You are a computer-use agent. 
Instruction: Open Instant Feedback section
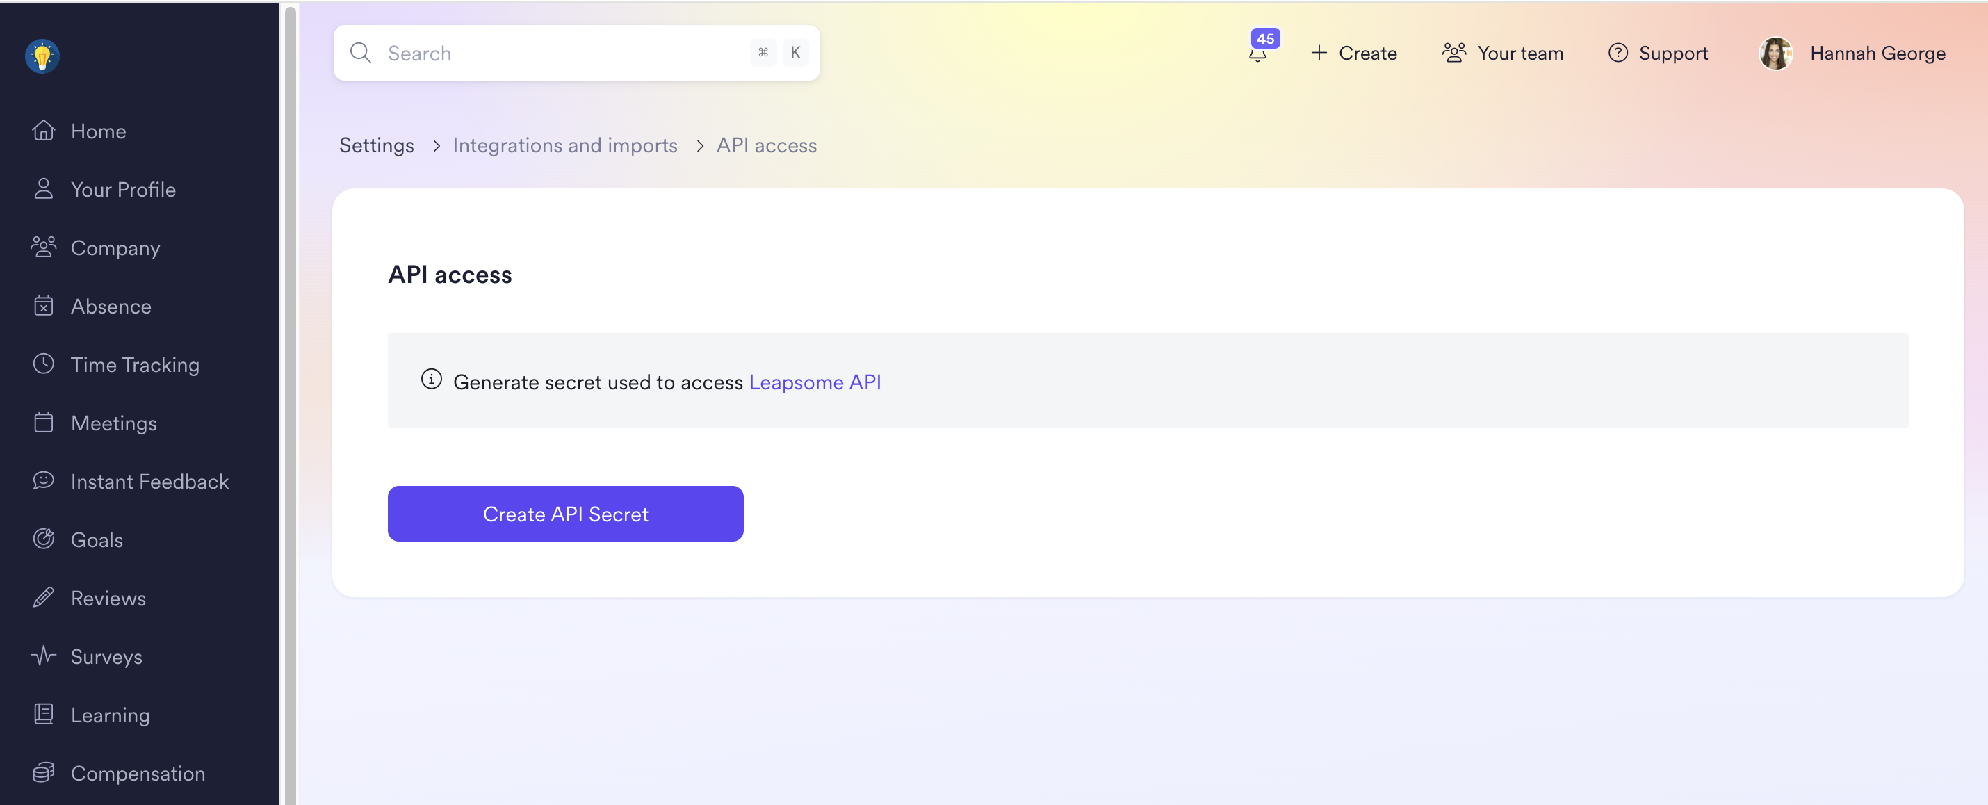(149, 481)
